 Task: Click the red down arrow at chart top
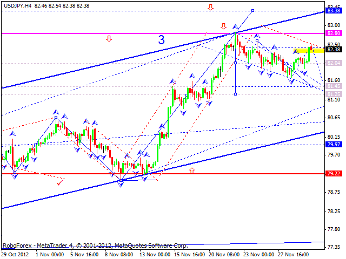tap(210, 8)
